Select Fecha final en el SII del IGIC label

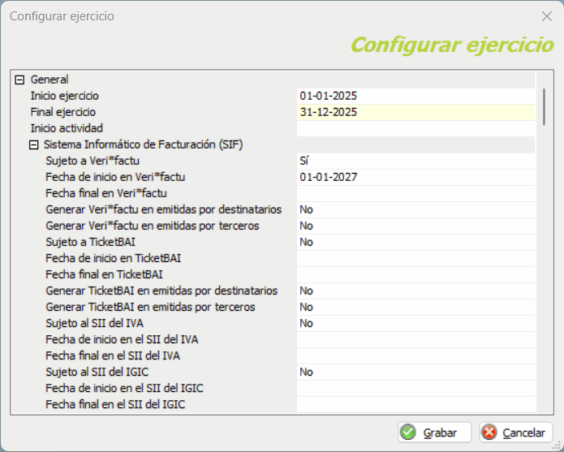point(115,405)
